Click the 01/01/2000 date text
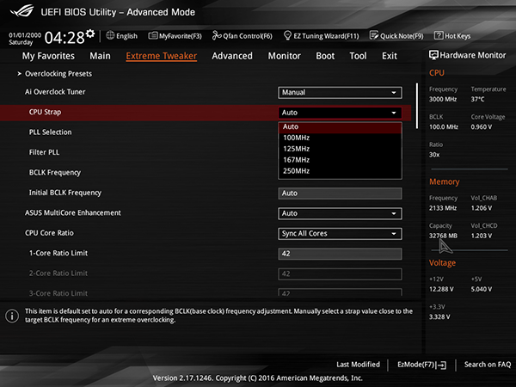The width and height of the screenshot is (516, 387). (25, 35)
